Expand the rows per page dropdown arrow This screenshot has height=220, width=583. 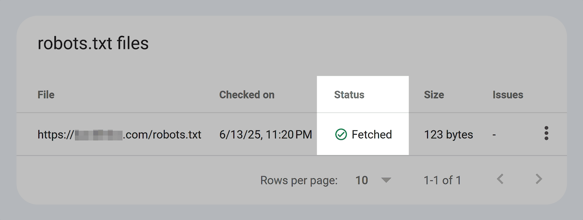click(x=386, y=180)
